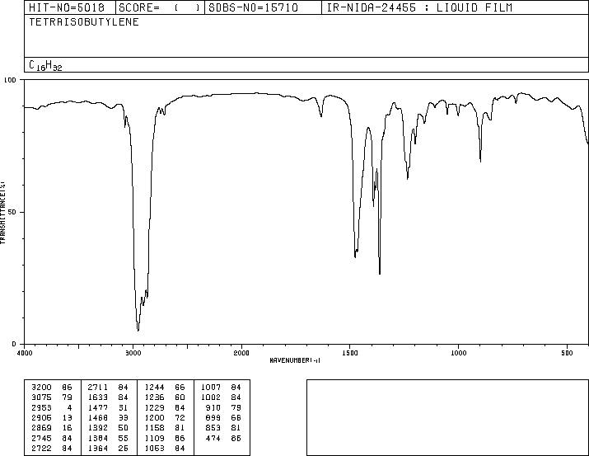Select the molecular formula C16H32
The width and height of the screenshot is (589, 456).
click(45, 65)
